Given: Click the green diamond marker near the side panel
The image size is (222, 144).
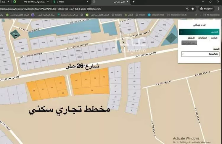Looking at the screenshot, I should tap(171, 38).
